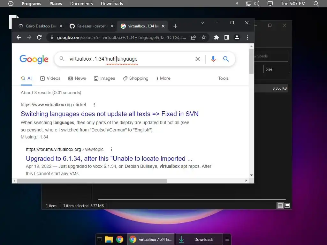The height and width of the screenshot is (245, 327).
Task: Close the Releases cairoshell tab
Action: 112,26
